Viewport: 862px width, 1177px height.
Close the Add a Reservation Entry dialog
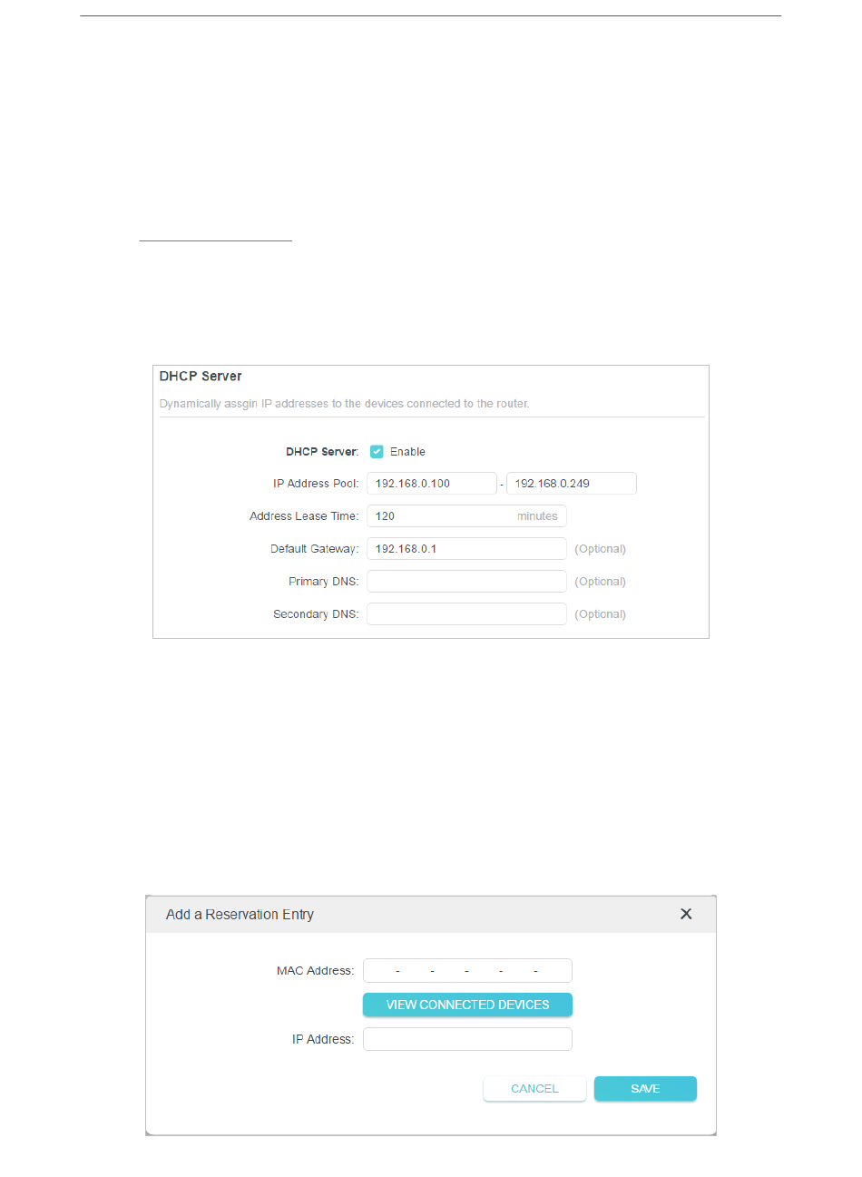(686, 914)
